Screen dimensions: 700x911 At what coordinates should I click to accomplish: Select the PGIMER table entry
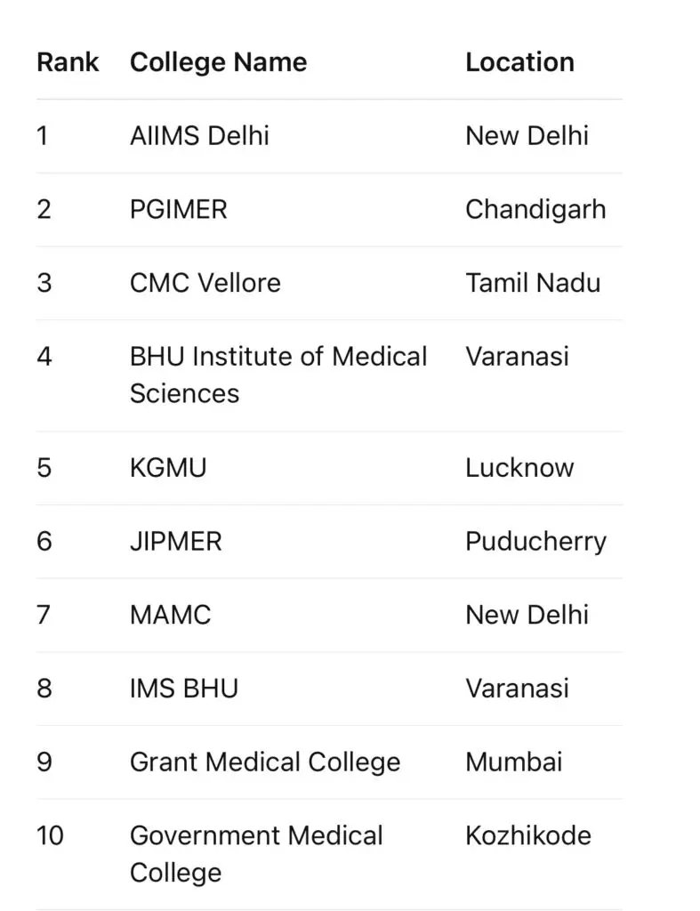(179, 210)
